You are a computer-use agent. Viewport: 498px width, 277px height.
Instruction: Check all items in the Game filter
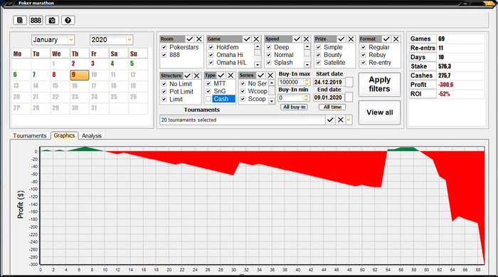pos(247,38)
